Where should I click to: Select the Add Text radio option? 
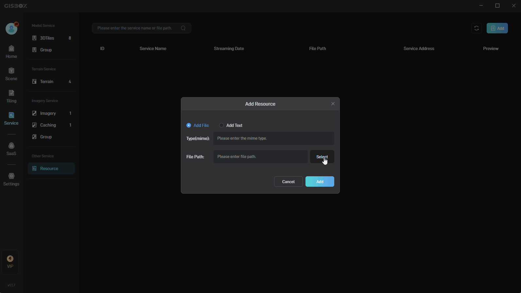221,125
